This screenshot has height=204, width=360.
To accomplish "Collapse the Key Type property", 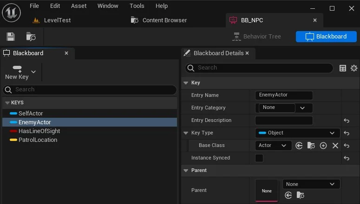I will point(186,133).
